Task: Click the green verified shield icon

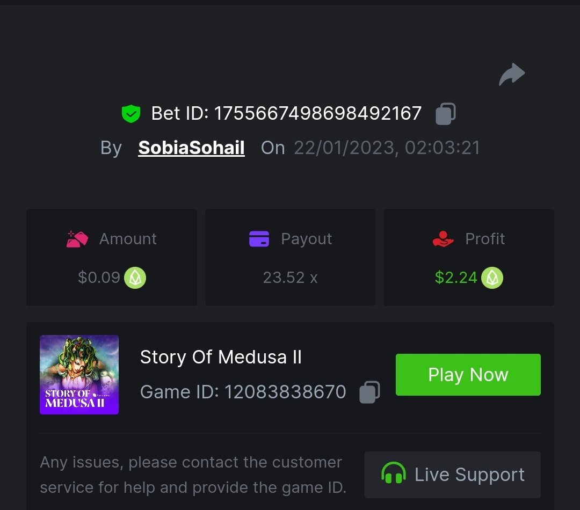Action: pos(130,114)
